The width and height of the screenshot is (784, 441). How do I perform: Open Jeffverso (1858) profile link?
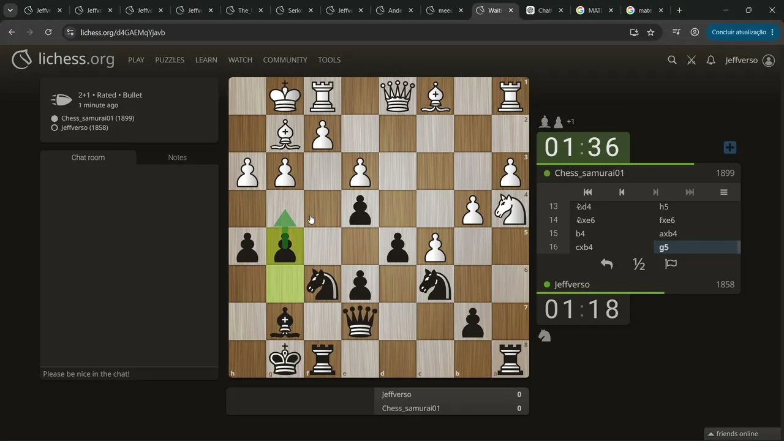pos(85,128)
